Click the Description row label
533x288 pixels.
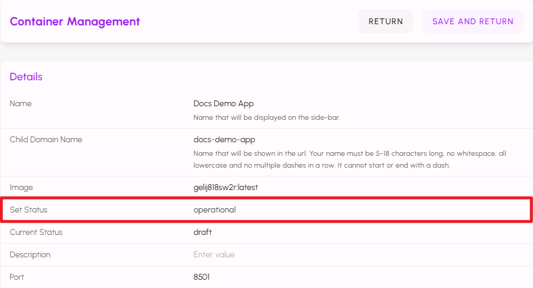coord(30,254)
